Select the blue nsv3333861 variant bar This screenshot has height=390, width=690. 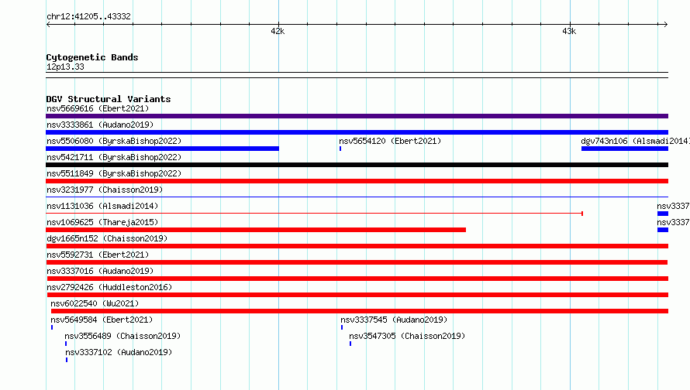357,132
